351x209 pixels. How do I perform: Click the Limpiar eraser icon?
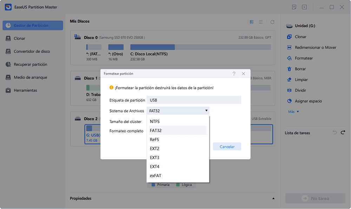point(289,79)
